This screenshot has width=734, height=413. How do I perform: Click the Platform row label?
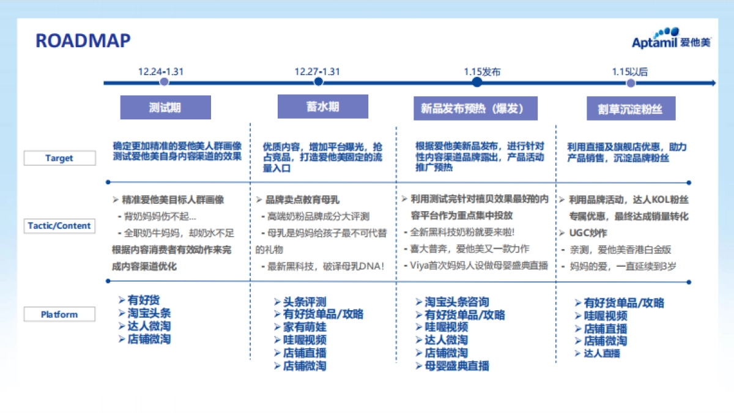tap(59, 314)
